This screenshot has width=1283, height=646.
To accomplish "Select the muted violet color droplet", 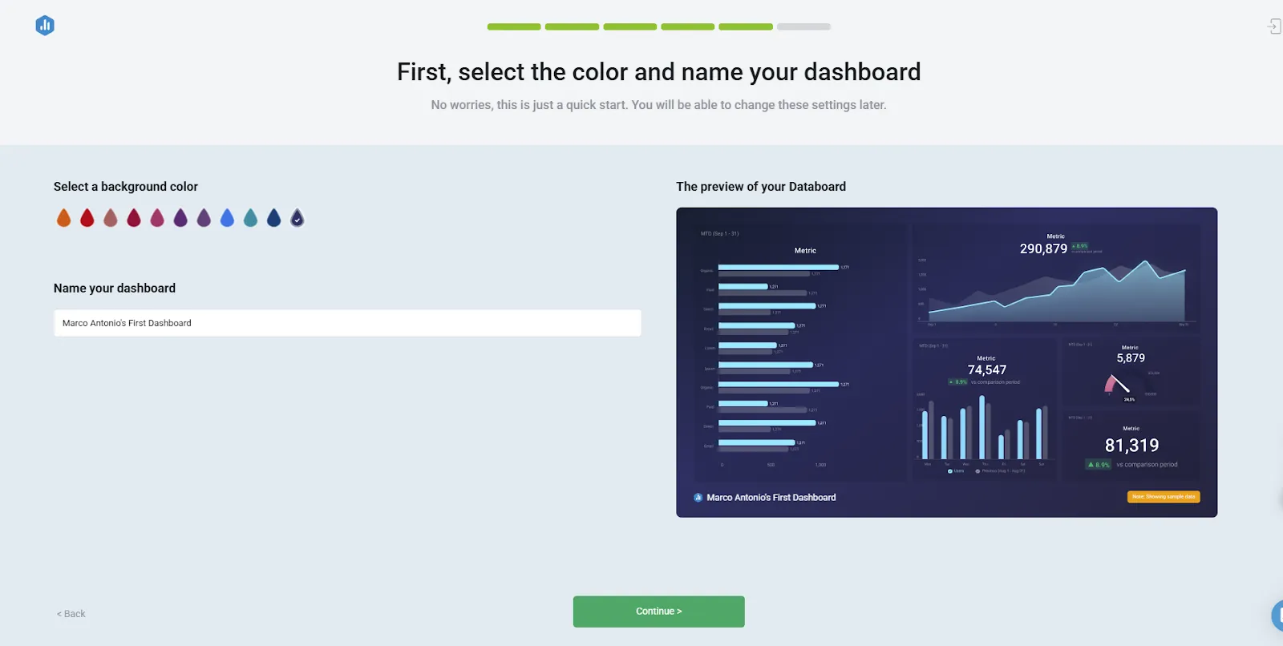I will [203, 216].
